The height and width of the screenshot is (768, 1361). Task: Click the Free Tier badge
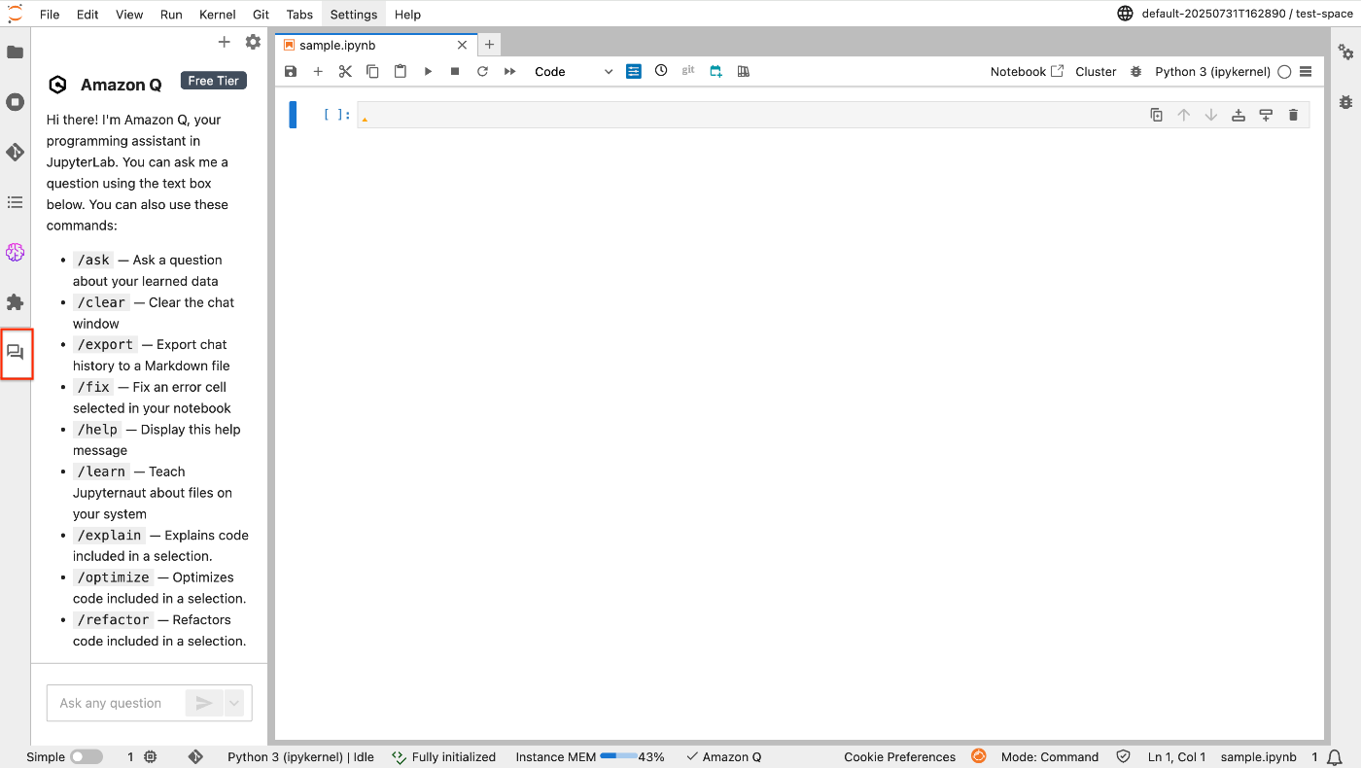pyautogui.click(x=214, y=81)
